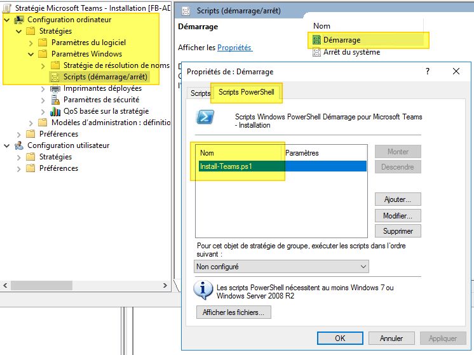Image resolution: width=474 pixels, height=355 pixels.
Task: Expand the Paramètres de sécurité node
Action: coord(43,100)
